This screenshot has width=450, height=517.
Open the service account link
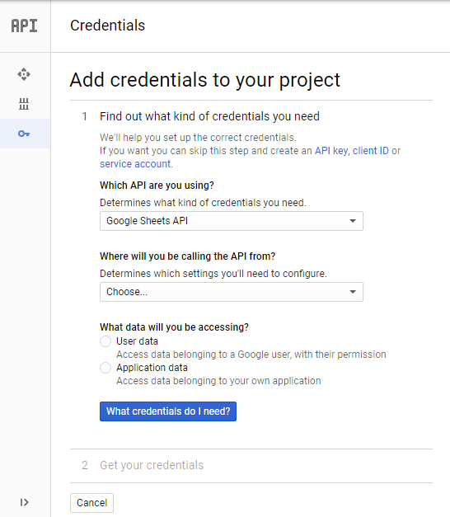(135, 164)
